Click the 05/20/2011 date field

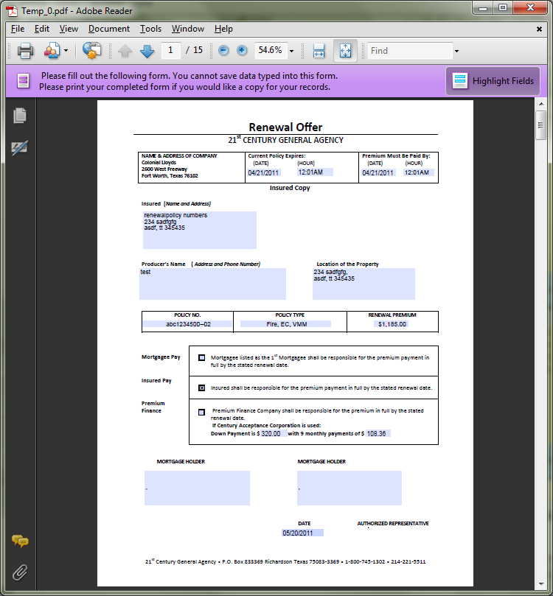click(x=303, y=533)
